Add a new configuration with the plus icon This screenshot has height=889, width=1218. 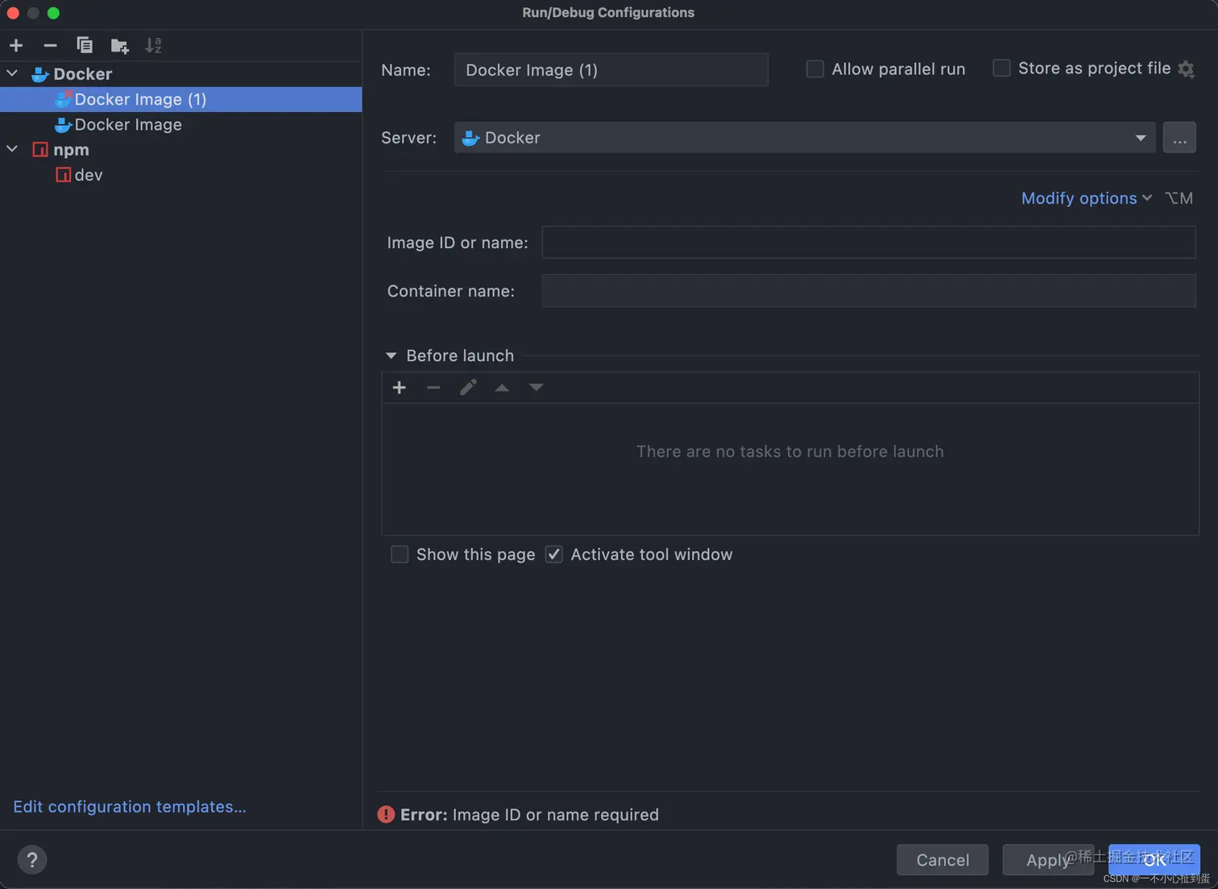[x=16, y=46]
